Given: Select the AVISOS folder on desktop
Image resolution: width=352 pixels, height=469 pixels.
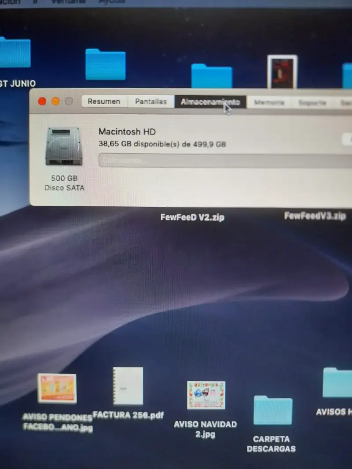Looking at the screenshot, I should coord(337,383).
